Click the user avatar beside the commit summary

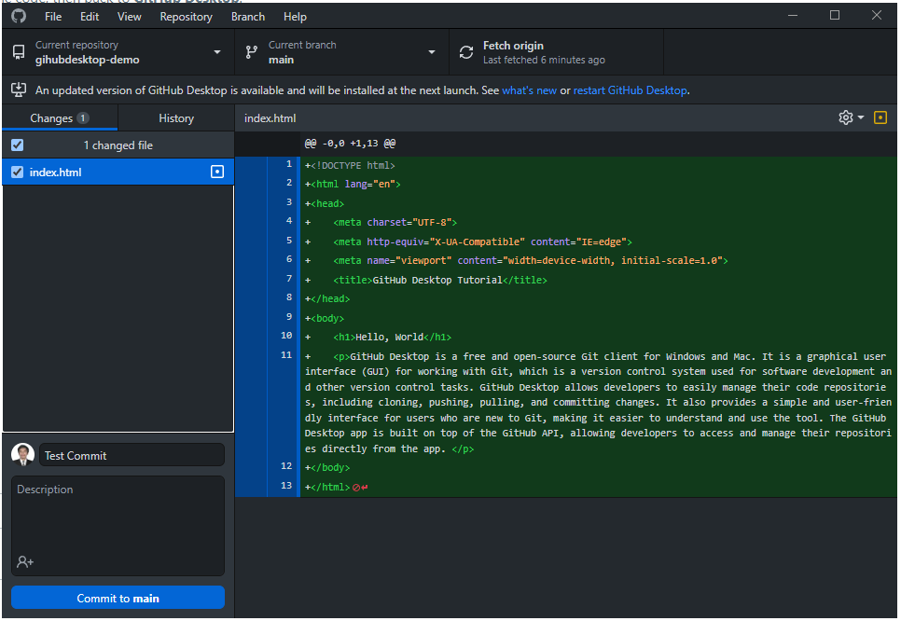23,454
